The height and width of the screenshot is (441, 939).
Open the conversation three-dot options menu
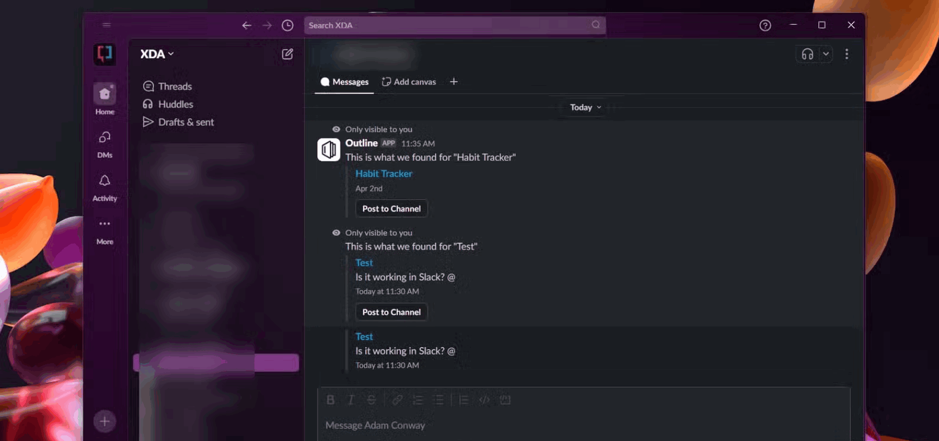click(x=846, y=54)
